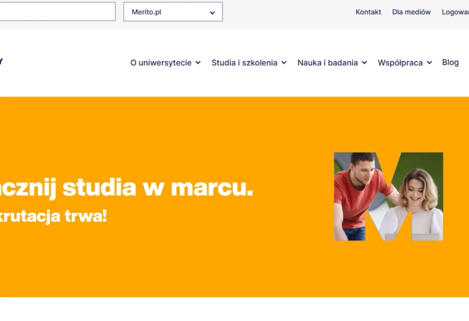Click inside the search input field

pos(56,11)
